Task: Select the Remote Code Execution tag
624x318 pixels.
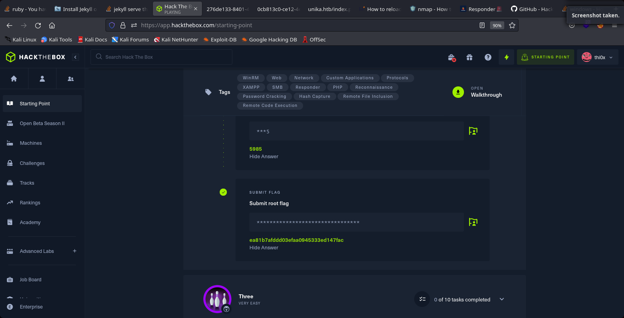Action: pos(270,105)
